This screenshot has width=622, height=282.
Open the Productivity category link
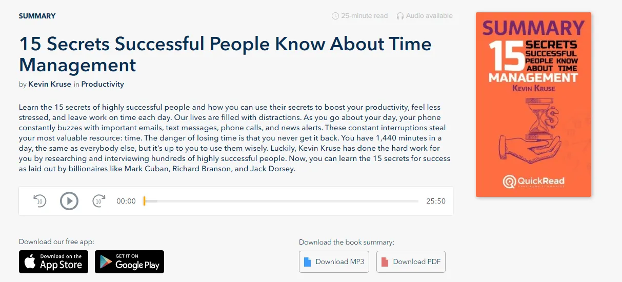(x=103, y=84)
